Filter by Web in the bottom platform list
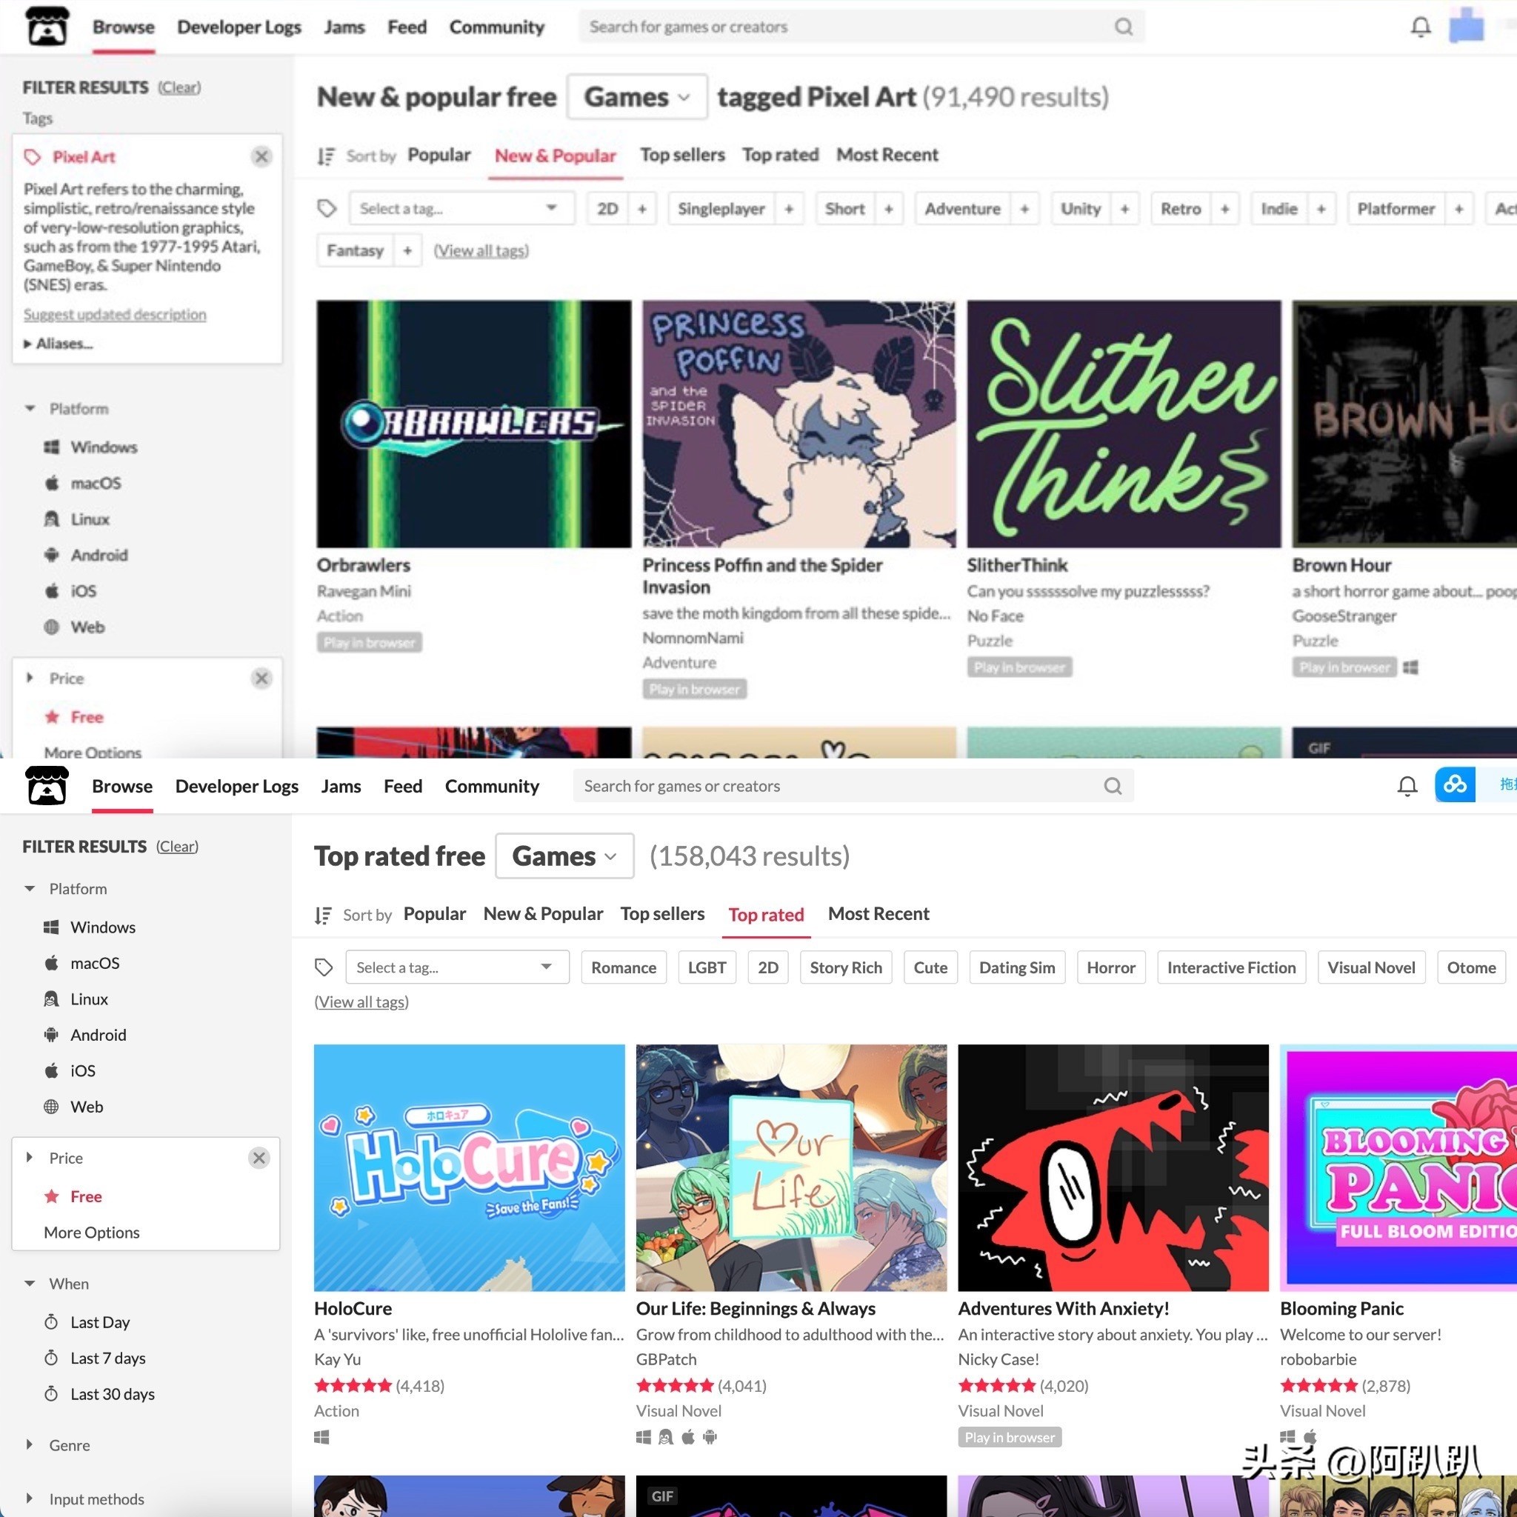The height and width of the screenshot is (1517, 1517). [x=74, y=1107]
